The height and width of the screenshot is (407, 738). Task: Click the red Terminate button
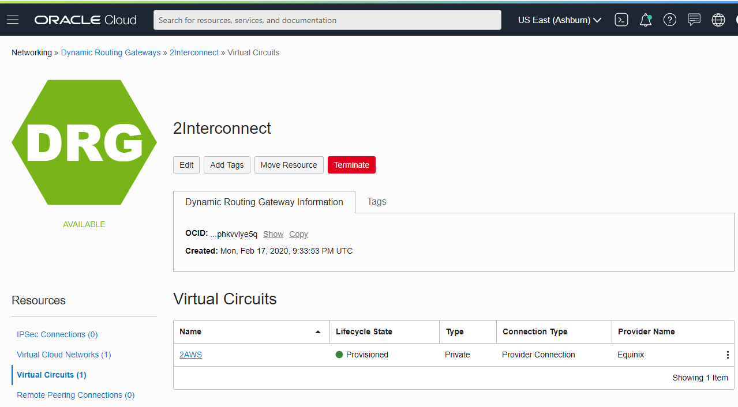(351, 165)
